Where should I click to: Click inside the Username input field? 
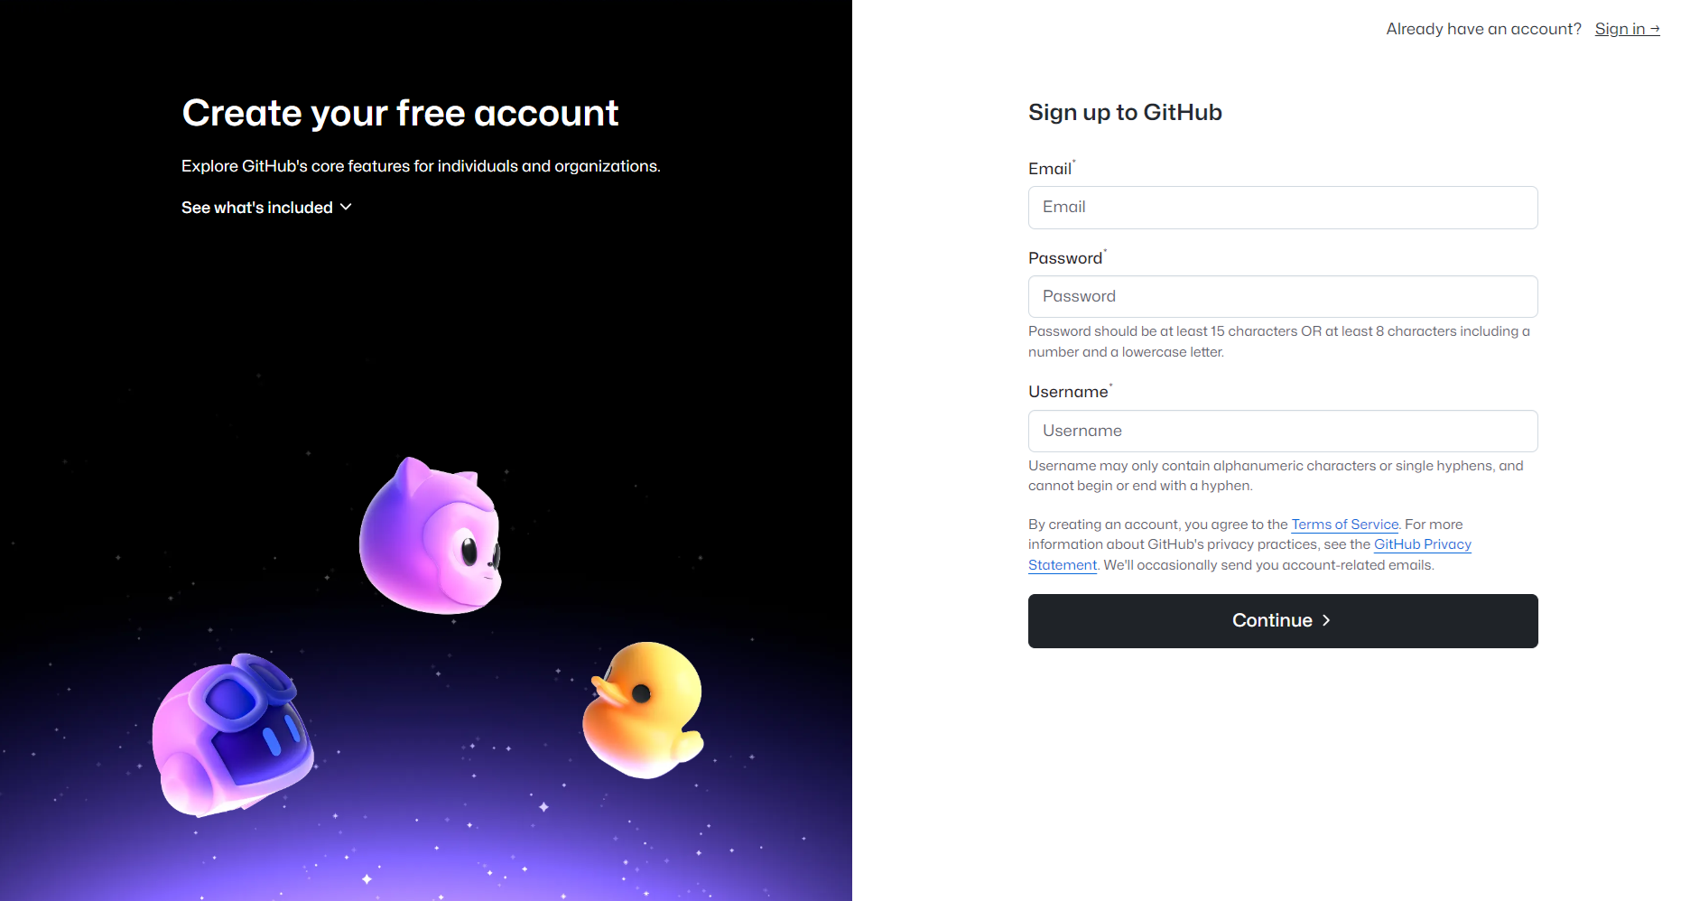(1282, 431)
